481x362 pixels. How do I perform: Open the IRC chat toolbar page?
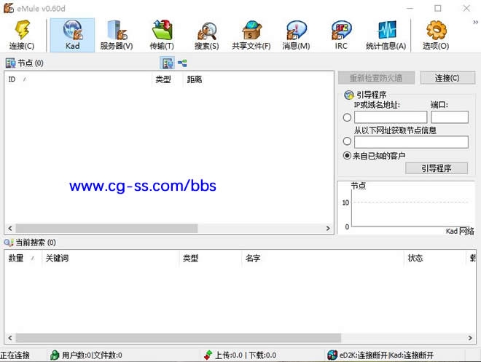(340, 34)
